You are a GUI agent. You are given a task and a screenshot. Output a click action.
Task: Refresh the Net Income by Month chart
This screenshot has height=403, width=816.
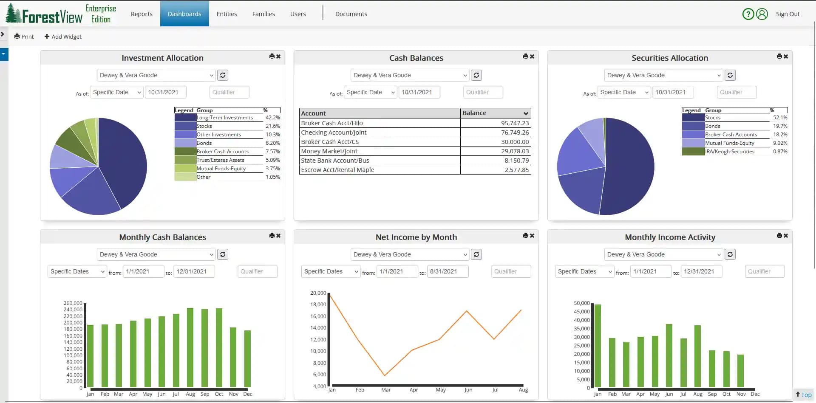coord(476,254)
